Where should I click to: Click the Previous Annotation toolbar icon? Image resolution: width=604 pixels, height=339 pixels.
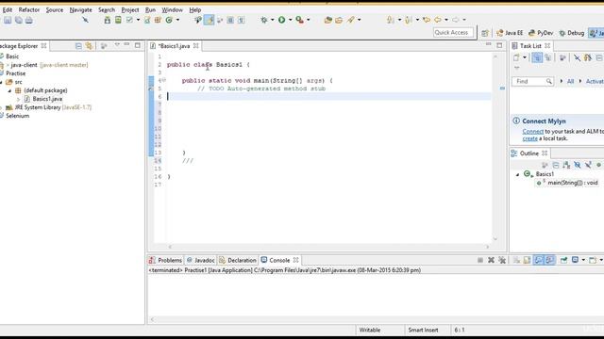click(409, 20)
